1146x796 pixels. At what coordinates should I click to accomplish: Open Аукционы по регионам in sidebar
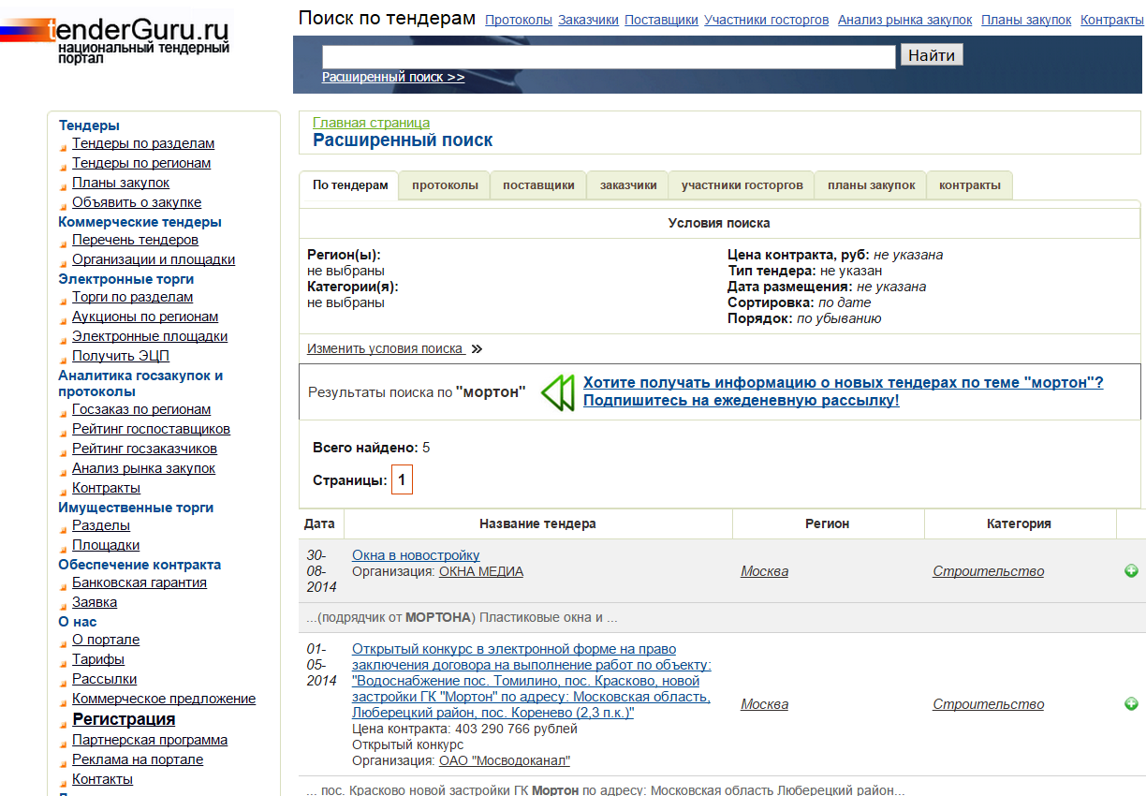145,317
